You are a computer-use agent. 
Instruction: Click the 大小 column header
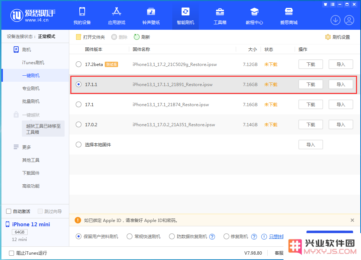(253, 49)
